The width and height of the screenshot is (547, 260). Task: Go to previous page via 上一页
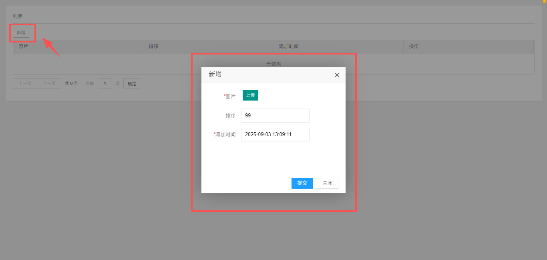pos(25,84)
